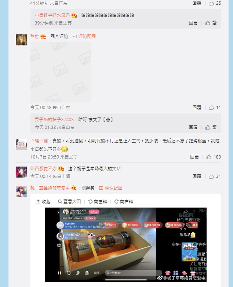Expand 评论配图 link on 甜世's comment
Viewport: 233px width, 287px height.
click(x=84, y=37)
